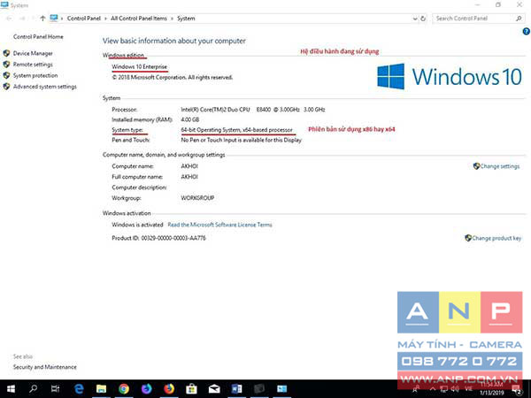Open the network tray icon
The image size is (531, 398).
point(444,389)
